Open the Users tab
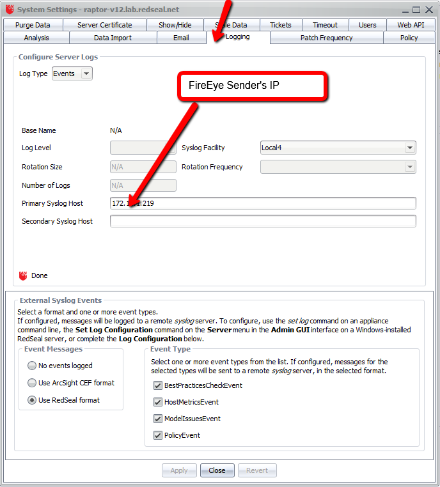The height and width of the screenshot is (487, 440). [x=368, y=25]
